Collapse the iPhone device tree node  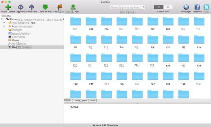[x=2, y=19]
